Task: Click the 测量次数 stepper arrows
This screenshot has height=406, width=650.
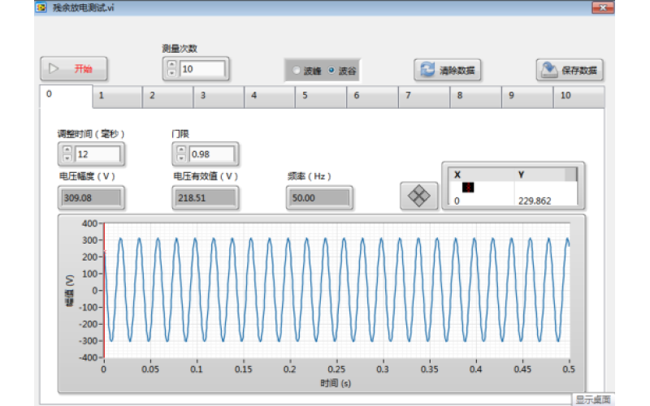Action: [x=171, y=69]
